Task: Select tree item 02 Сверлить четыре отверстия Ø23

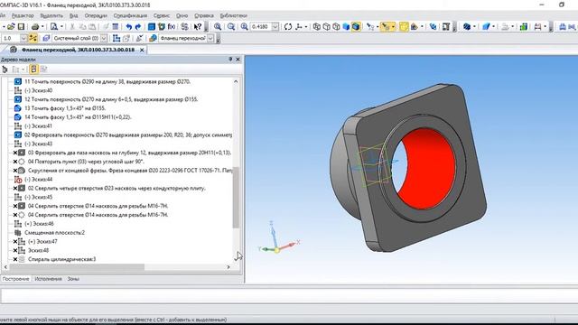Action: tap(117, 188)
